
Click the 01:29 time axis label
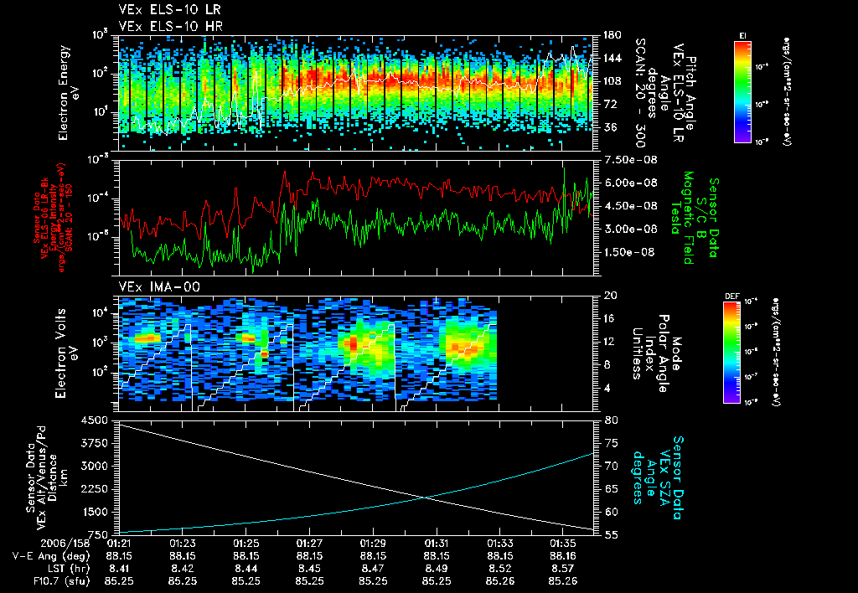click(x=373, y=544)
